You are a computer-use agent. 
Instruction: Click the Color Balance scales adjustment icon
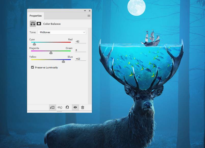33,24
